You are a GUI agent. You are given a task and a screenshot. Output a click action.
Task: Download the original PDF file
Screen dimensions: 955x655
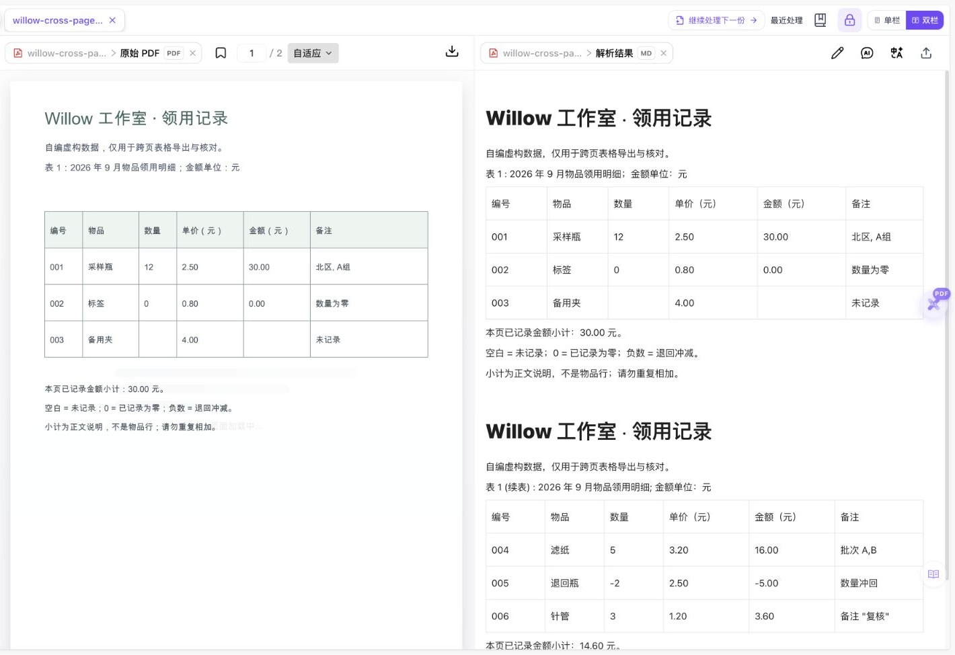[x=452, y=52]
